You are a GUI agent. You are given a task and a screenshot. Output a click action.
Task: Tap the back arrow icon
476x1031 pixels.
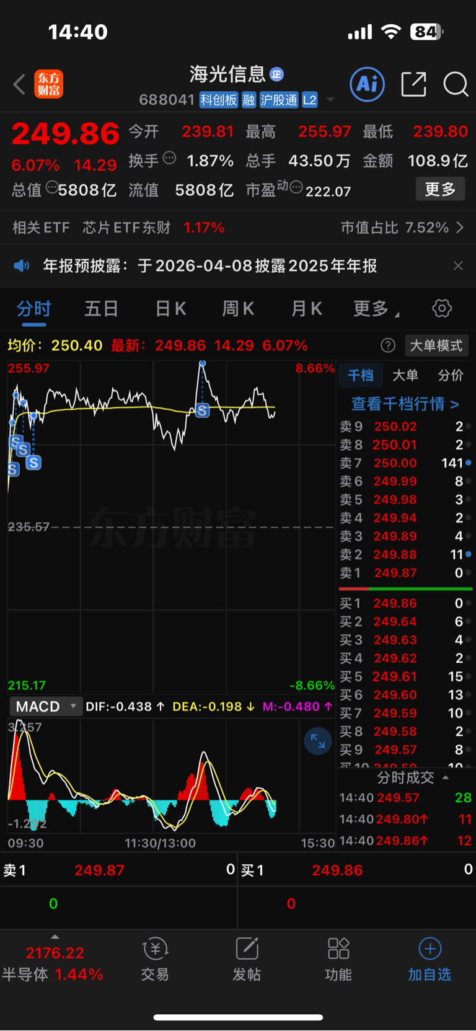point(19,84)
